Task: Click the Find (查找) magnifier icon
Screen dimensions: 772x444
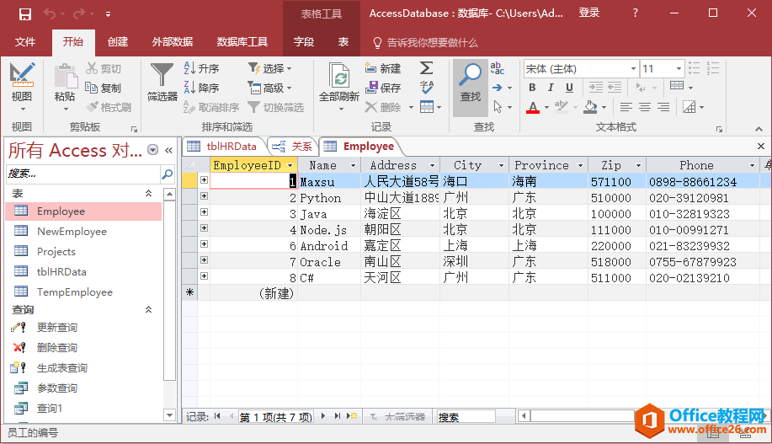Action: 471,82
